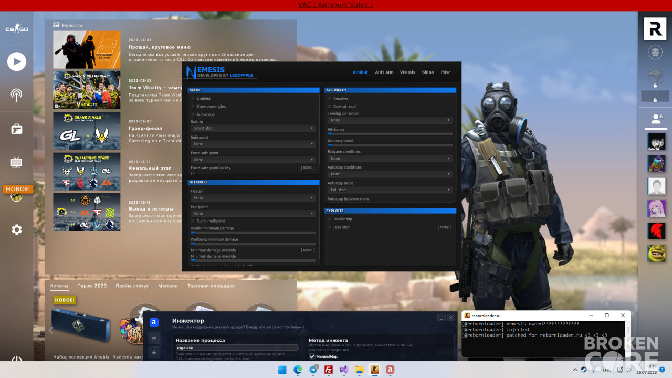Click the Steam icon in the system tray
The height and width of the screenshot is (378, 672).
click(x=584, y=370)
